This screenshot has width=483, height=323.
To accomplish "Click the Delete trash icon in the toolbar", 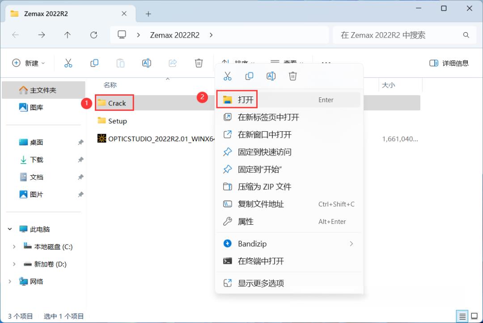I will (x=199, y=63).
